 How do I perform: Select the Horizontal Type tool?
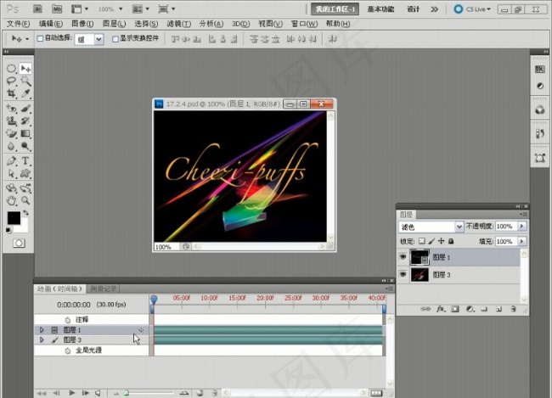point(25,161)
